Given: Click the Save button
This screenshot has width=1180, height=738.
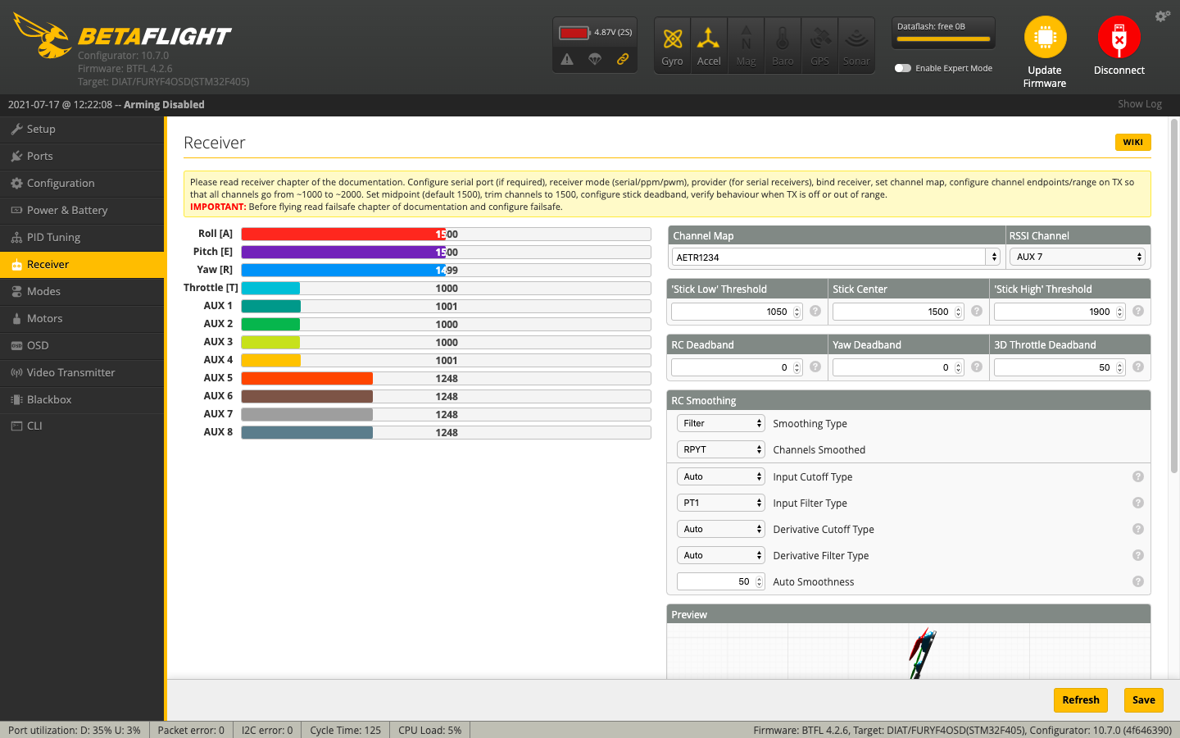Looking at the screenshot, I should click(x=1143, y=700).
